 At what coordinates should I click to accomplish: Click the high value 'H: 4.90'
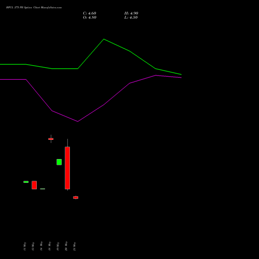tap(131, 13)
